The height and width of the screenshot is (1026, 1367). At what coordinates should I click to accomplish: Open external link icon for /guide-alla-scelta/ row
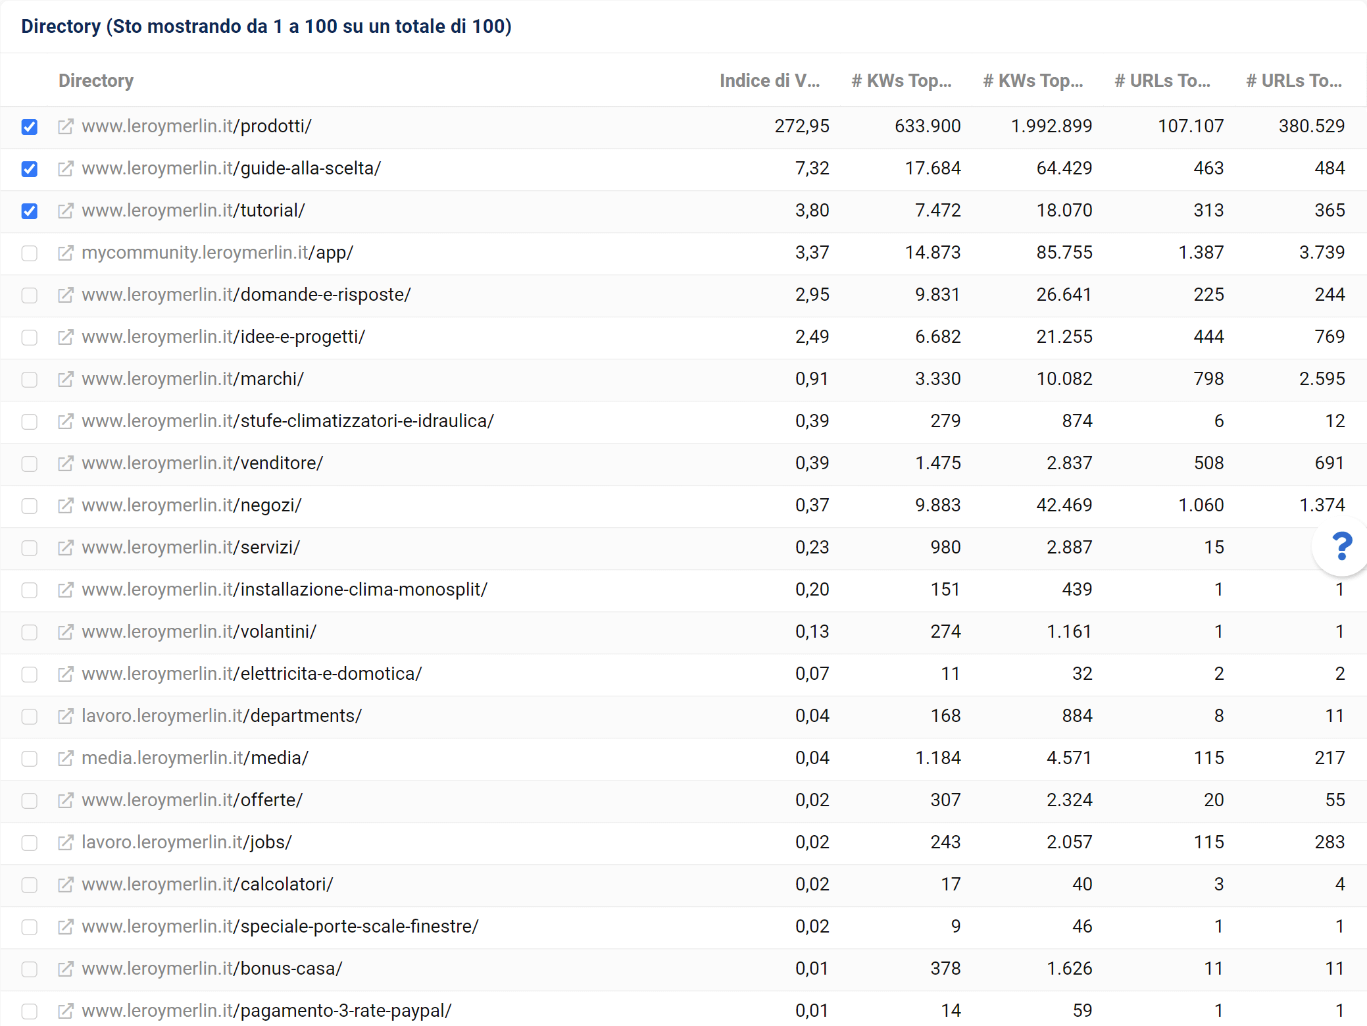(x=65, y=168)
